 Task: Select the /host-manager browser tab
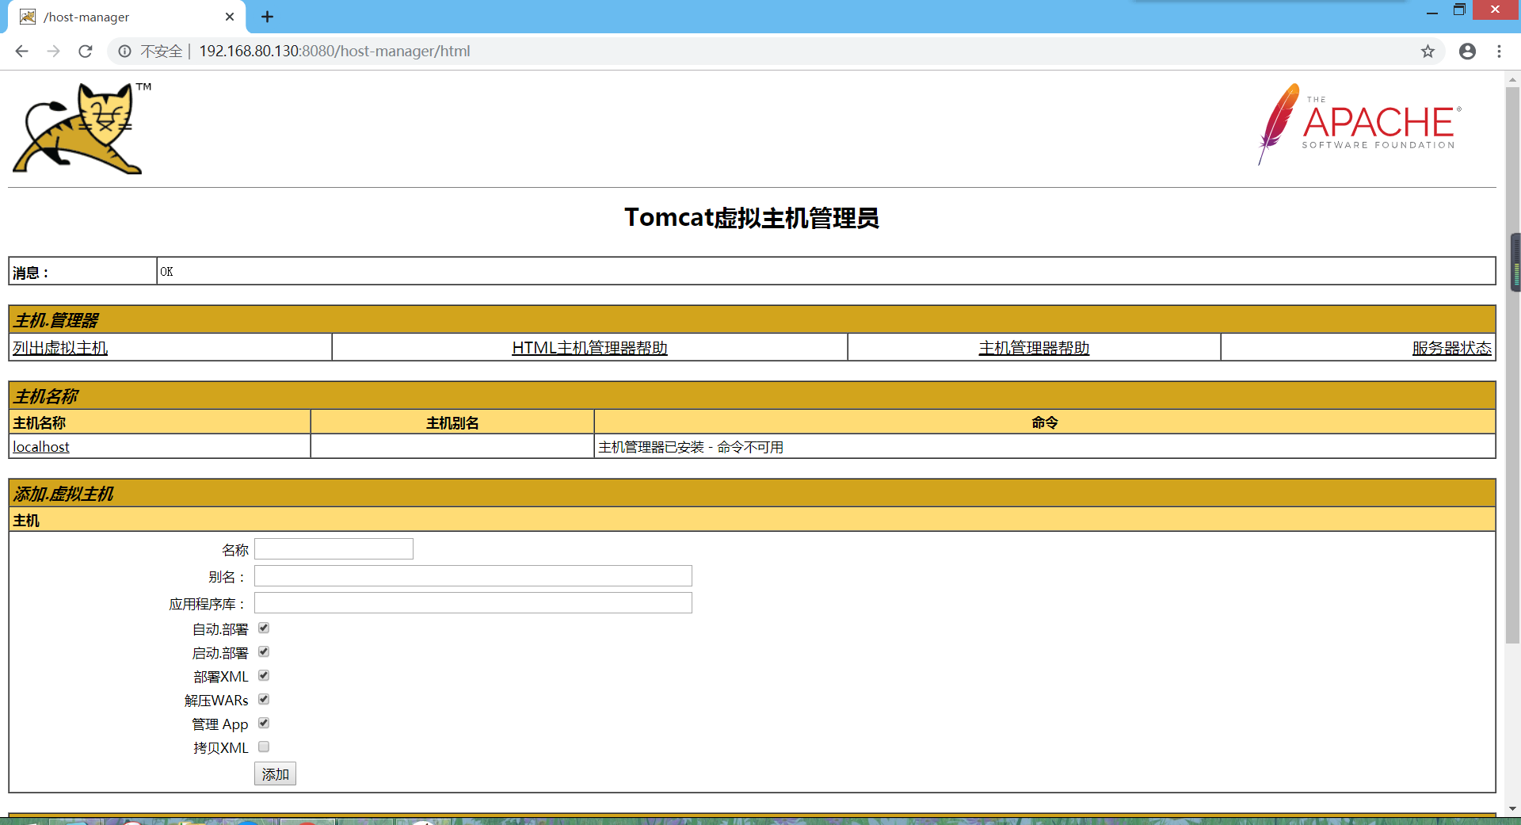[127, 17]
